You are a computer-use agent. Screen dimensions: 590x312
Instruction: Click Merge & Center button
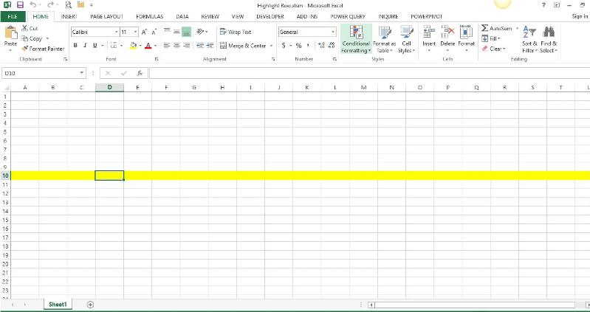pyautogui.click(x=243, y=46)
